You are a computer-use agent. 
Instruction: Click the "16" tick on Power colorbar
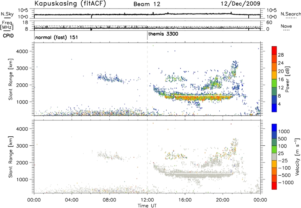pos(281,80)
